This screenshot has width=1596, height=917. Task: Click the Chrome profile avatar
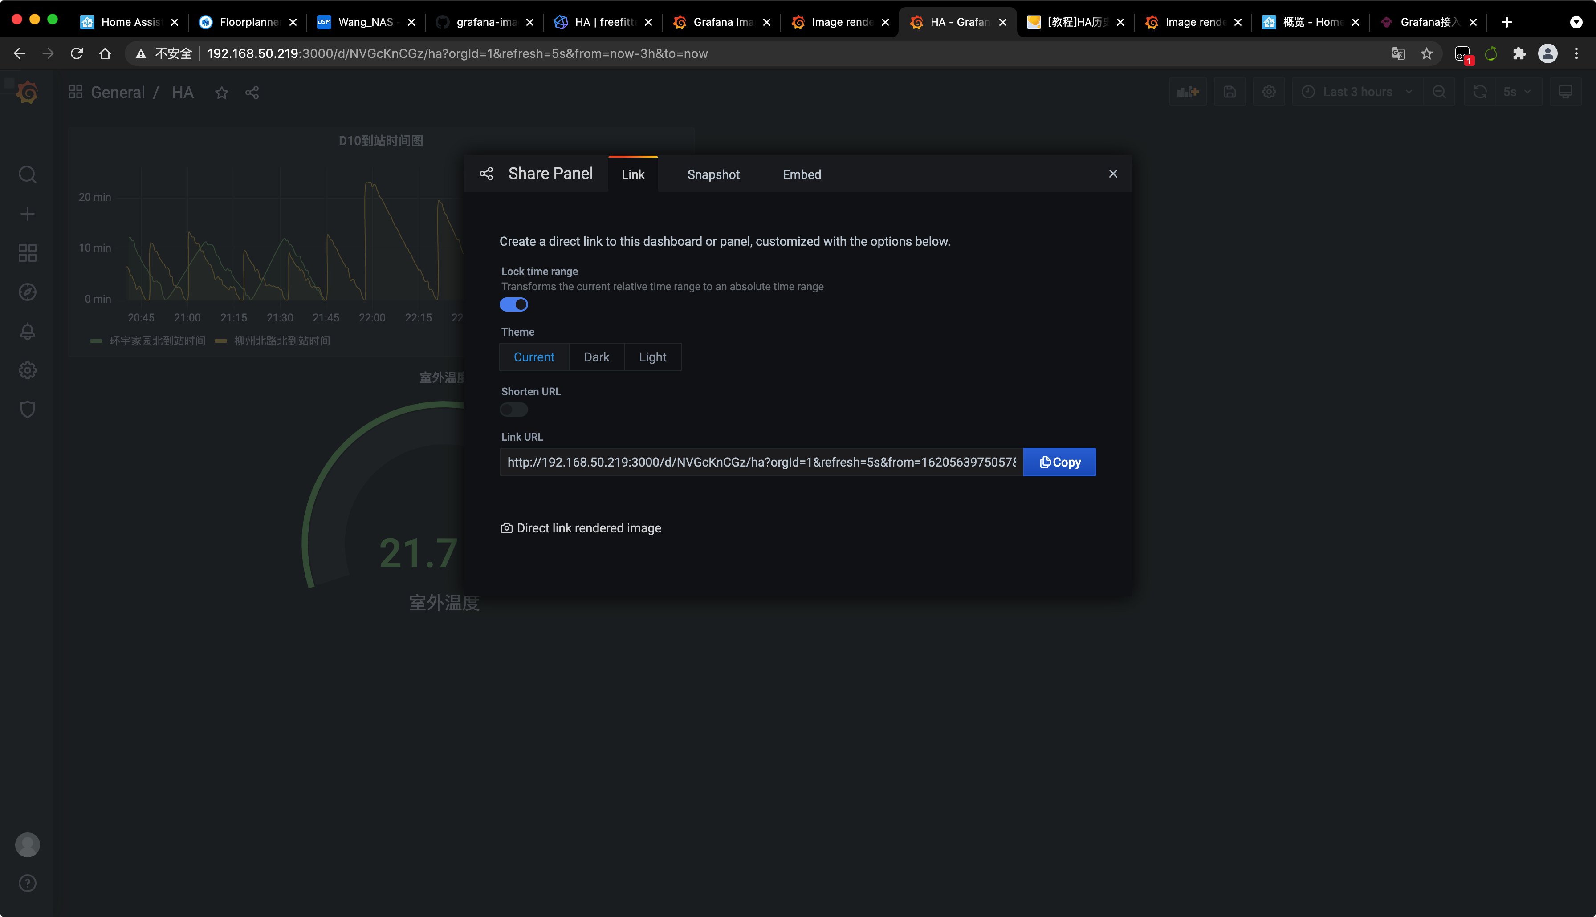(1547, 53)
